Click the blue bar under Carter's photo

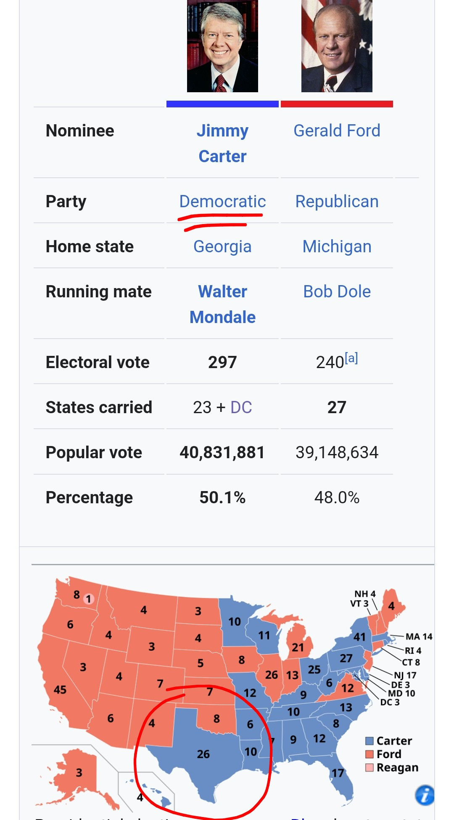(222, 104)
